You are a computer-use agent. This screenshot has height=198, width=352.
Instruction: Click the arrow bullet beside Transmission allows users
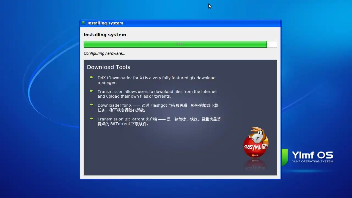pos(92,91)
